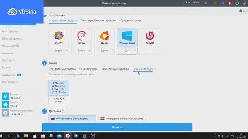Click the 15.04.2020 shutdown forecast date
248x139 pixels.
(16, 114)
